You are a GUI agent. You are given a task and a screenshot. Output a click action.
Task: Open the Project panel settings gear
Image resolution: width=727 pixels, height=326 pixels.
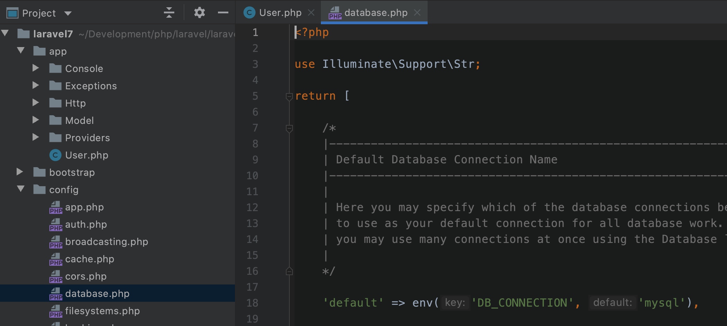point(200,13)
